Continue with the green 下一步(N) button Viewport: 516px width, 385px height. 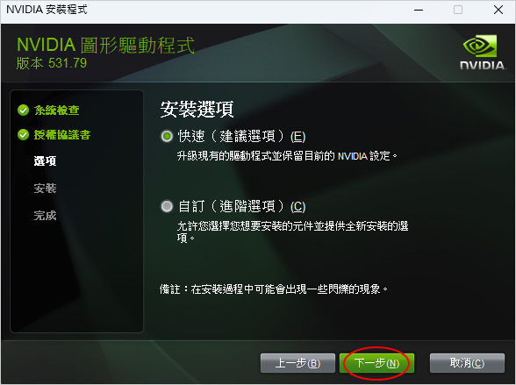click(376, 363)
